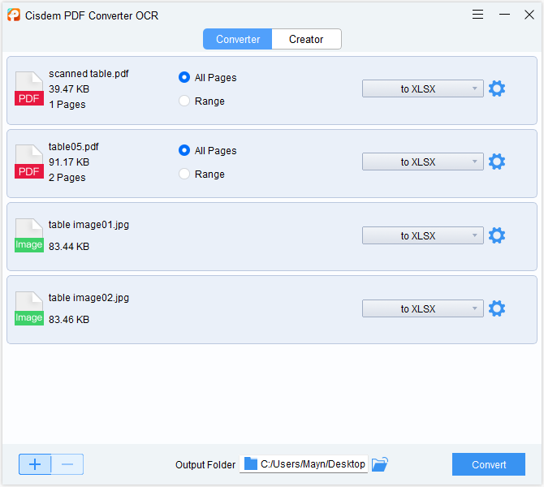Open settings gear for table image01.jpg

coord(497,235)
